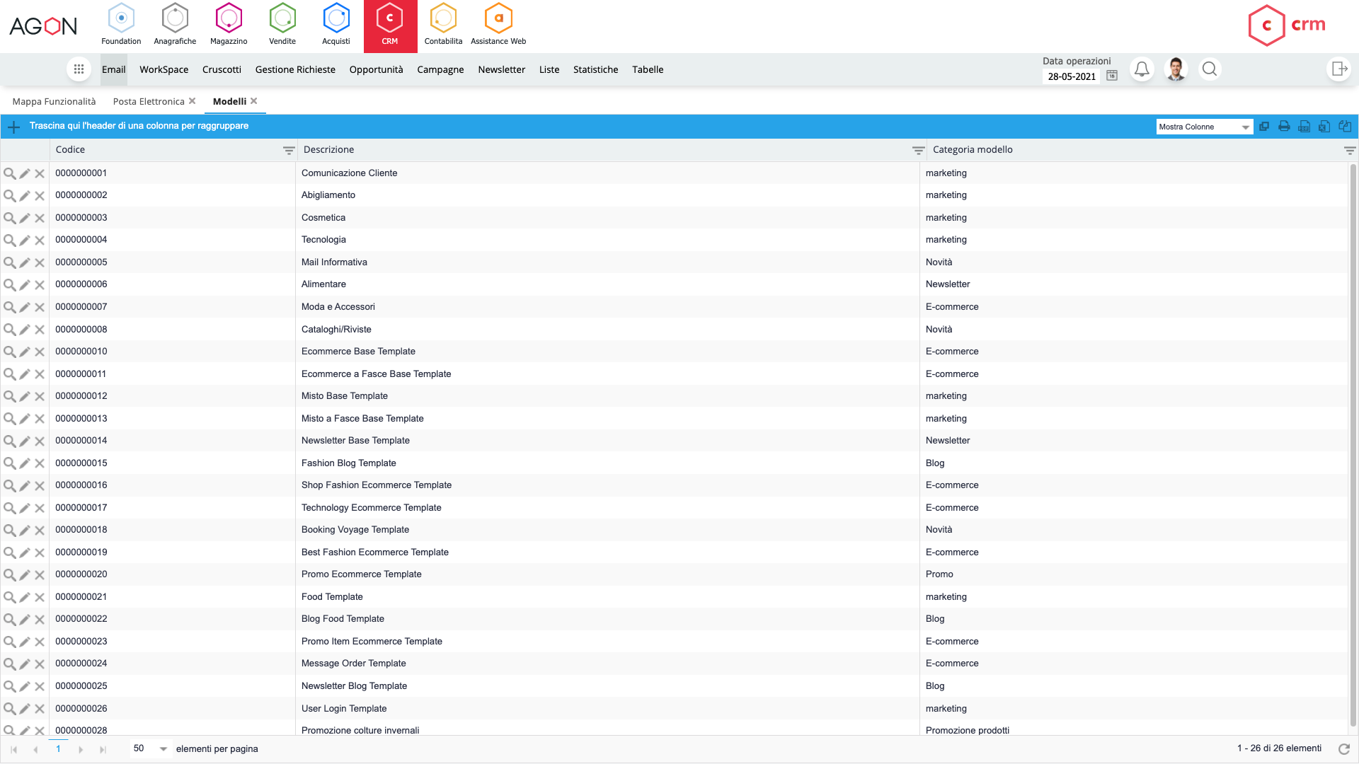Screen dimensions: 1359x764
Task: Click the vertical grid scrollbar
Action: (x=1353, y=446)
